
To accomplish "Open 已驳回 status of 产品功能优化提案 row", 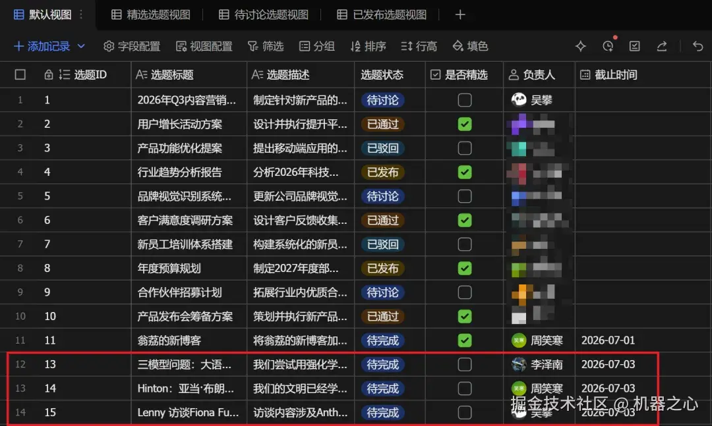I will pyautogui.click(x=383, y=148).
